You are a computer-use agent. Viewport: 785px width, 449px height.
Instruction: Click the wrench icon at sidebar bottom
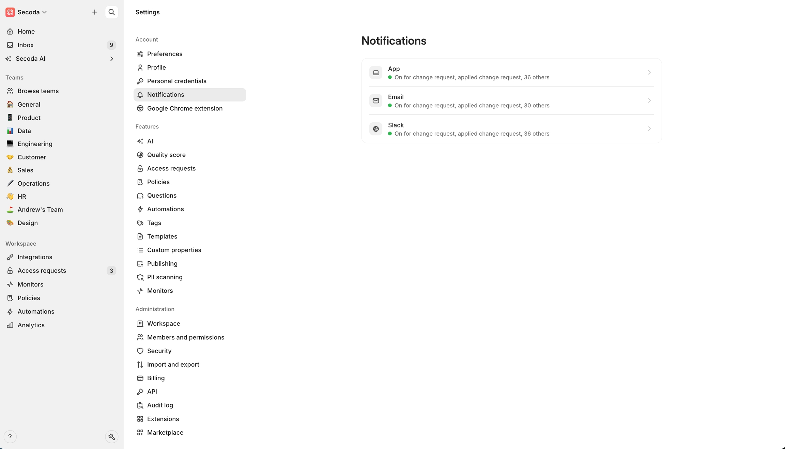click(x=111, y=437)
